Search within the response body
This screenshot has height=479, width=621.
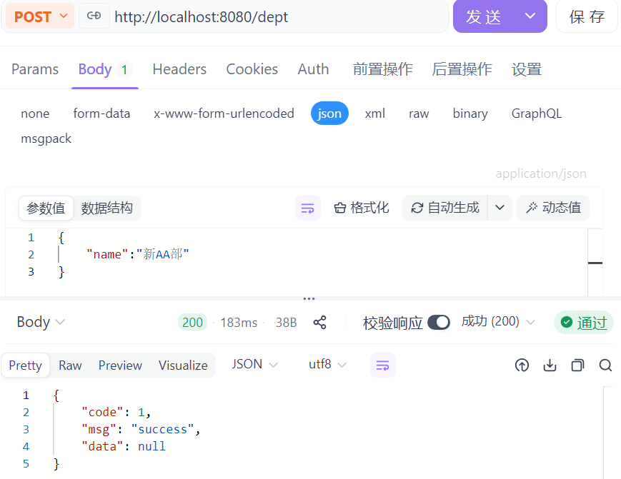pyautogui.click(x=605, y=365)
